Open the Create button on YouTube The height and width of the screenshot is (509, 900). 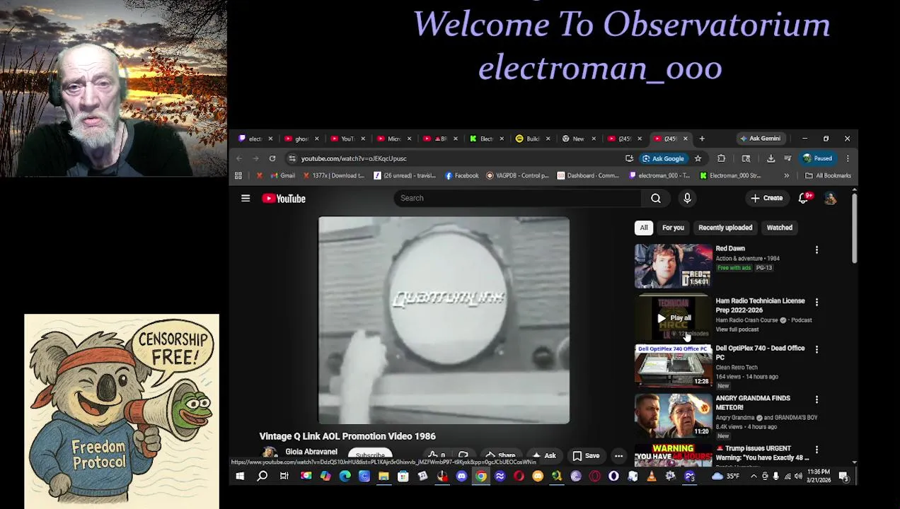767,198
